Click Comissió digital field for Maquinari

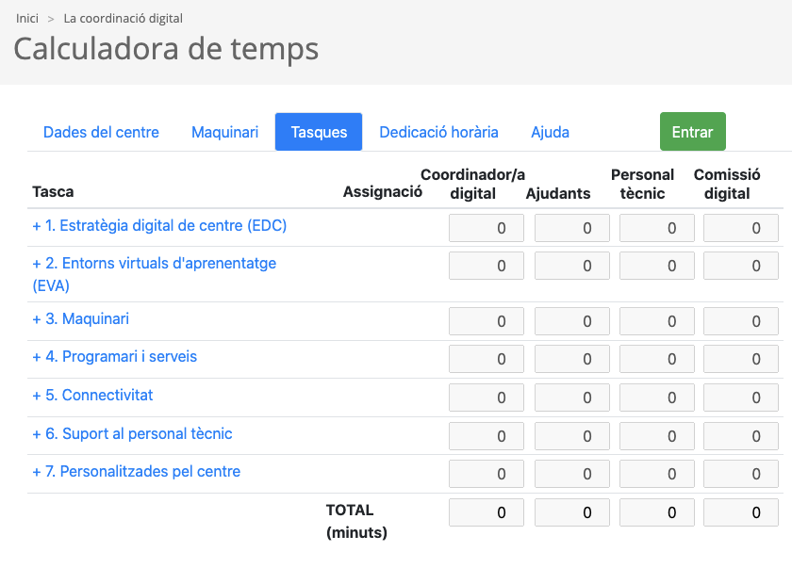pyautogui.click(x=741, y=320)
